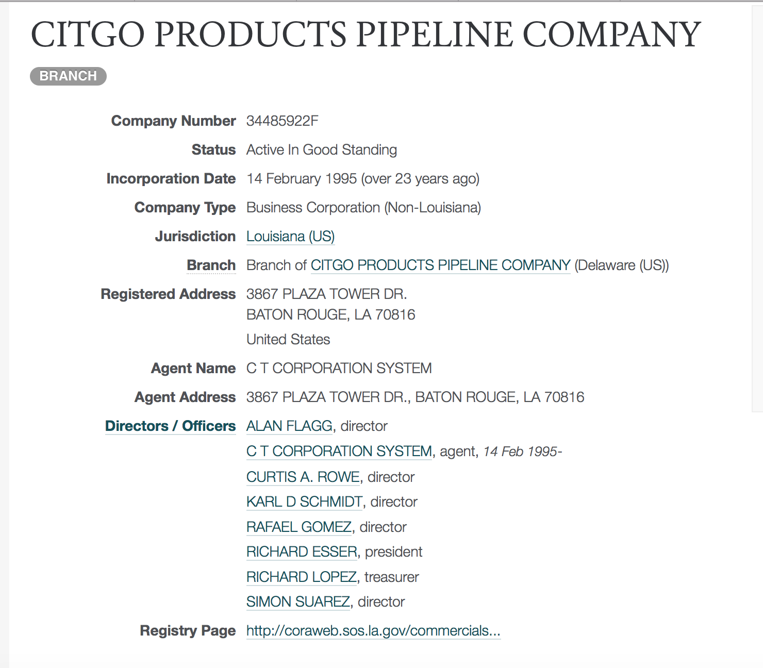Open the director Alan Flagg link

coord(289,426)
